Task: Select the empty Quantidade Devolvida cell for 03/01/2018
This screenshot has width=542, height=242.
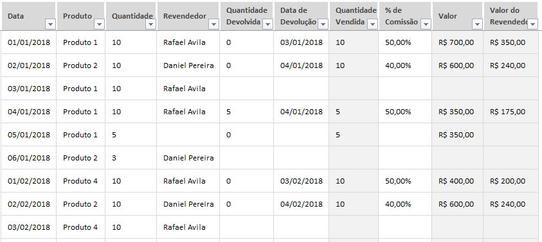Action: 246,89
